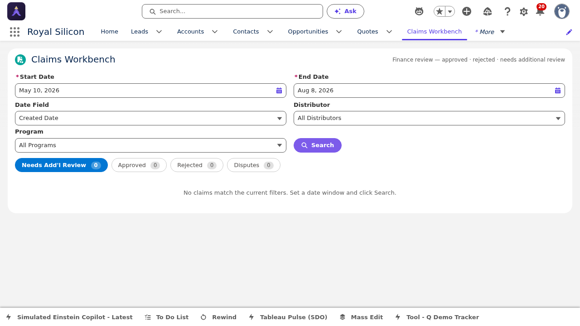Open the user profile avatar
Image resolution: width=580 pixels, height=326 pixels.
(562, 11)
